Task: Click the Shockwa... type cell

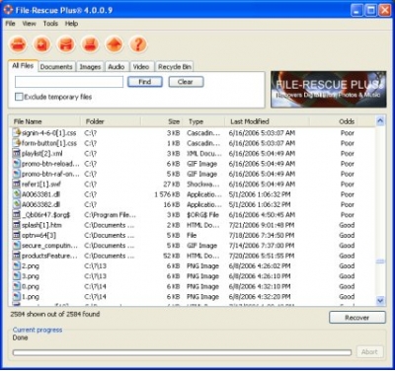Action: pyautogui.click(x=203, y=185)
